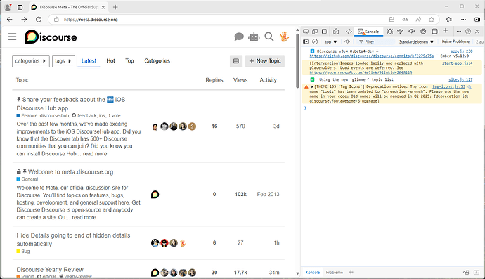The image size is (485, 279).
Task: Go back in browser history
Action: [x=10, y=20]
